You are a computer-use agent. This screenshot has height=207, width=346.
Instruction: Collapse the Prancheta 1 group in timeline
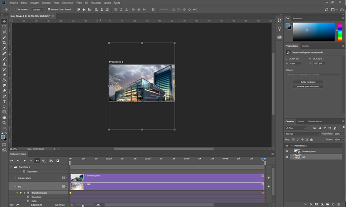pyautogui.click(x=11, y=167)
